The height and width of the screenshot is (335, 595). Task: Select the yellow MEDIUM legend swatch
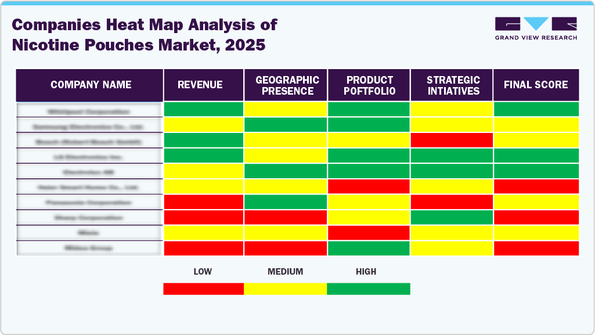pyautogui.click(x=286, y=288)
